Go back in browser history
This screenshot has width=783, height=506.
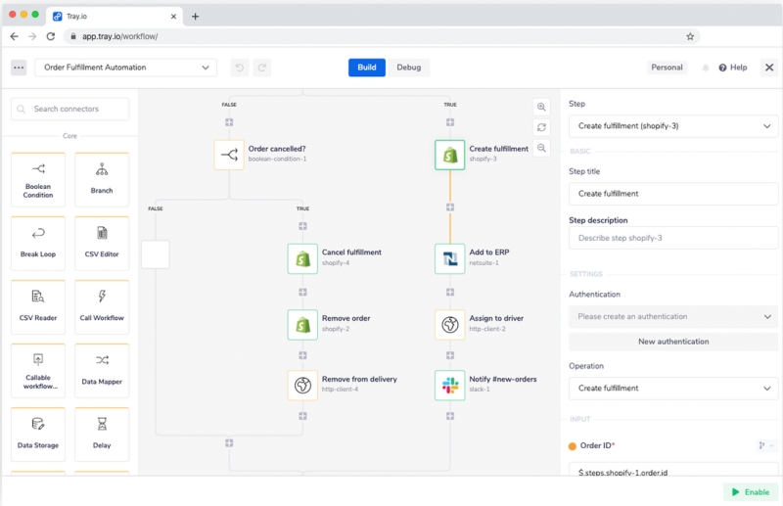(x=14, y=36)
